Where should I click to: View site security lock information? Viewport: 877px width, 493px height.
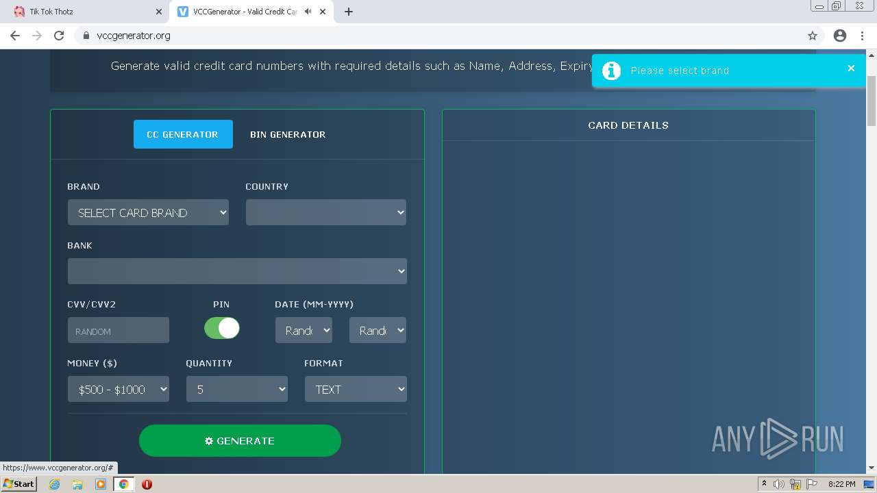click(86, 36)
